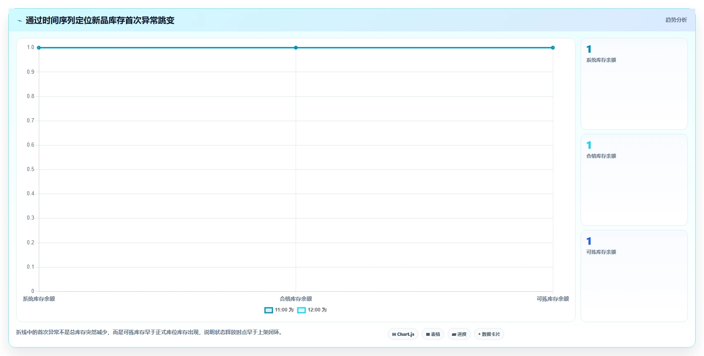Click the 趋势分析 label in the header
This screenshot has height=356, width=704.
(676, 20)
